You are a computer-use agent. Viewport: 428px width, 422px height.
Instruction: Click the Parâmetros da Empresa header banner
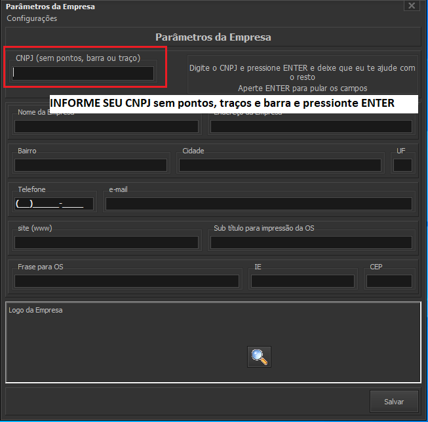coord(213,37)
